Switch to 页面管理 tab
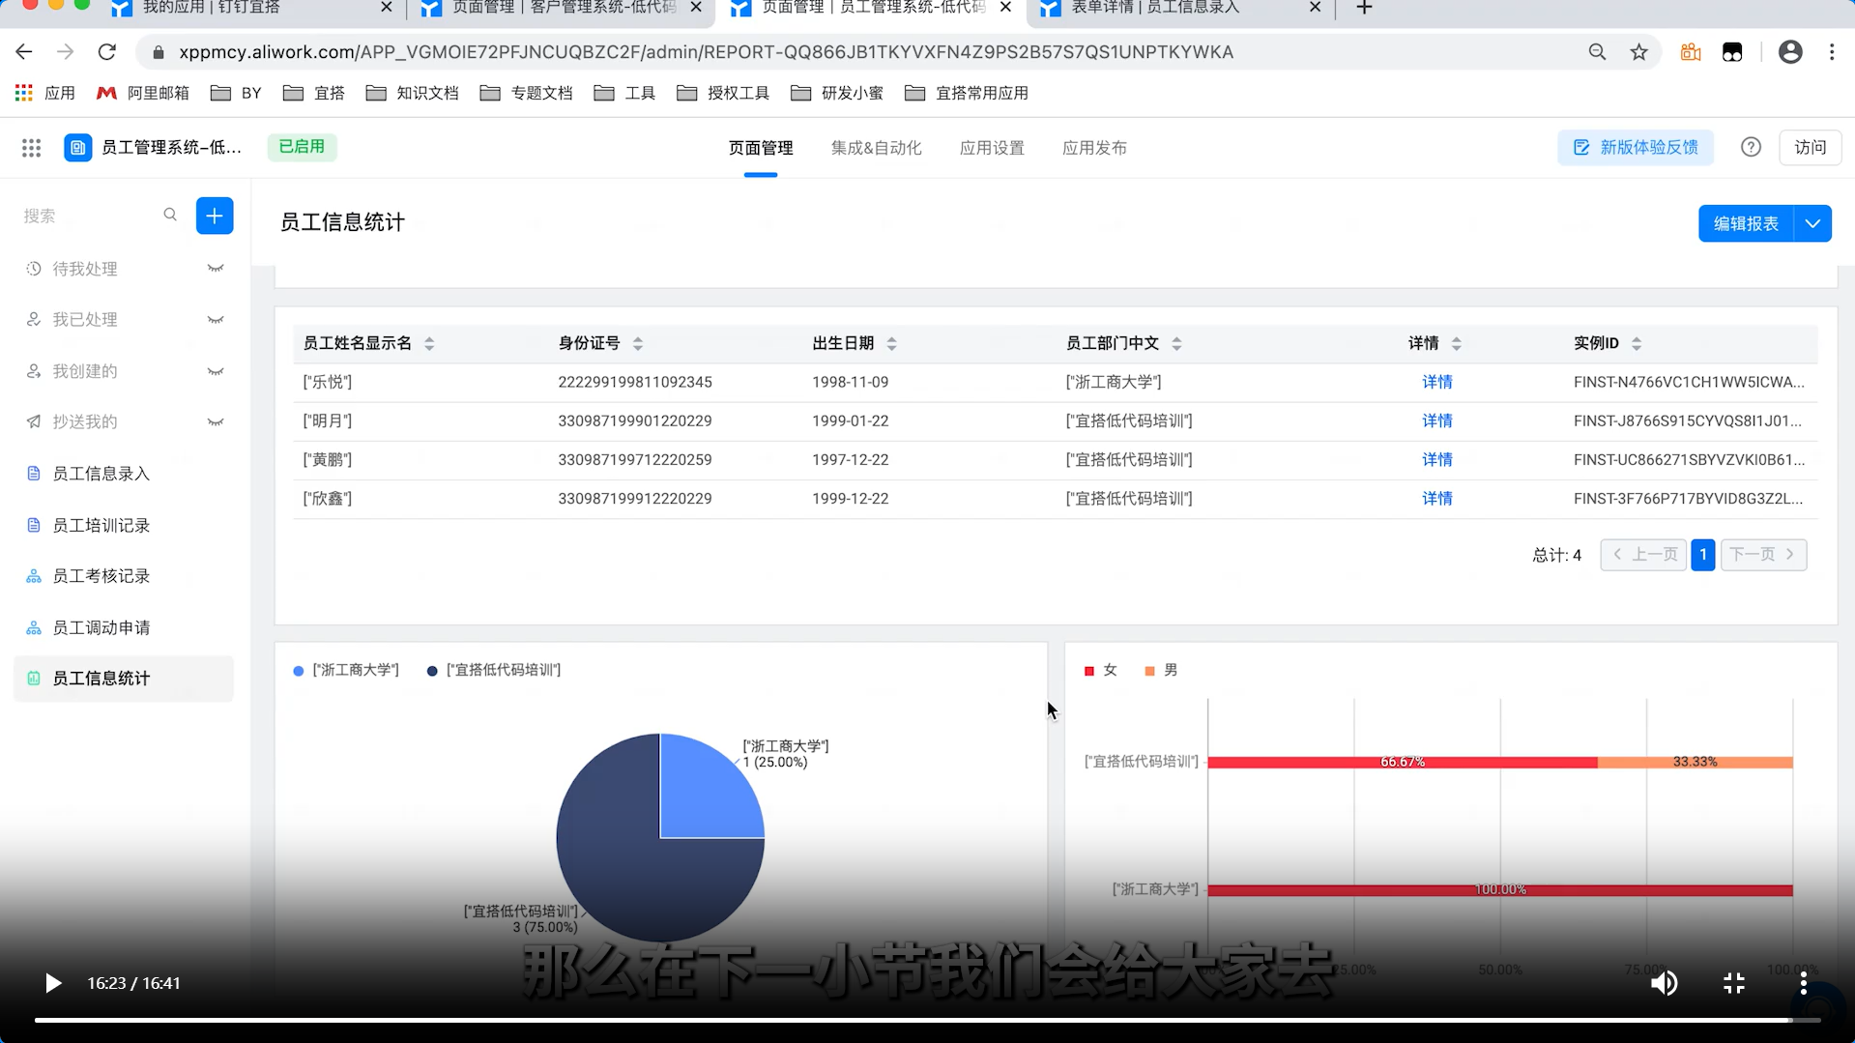Screen dimensions: 1855x1043 click(x=761, y=148)
